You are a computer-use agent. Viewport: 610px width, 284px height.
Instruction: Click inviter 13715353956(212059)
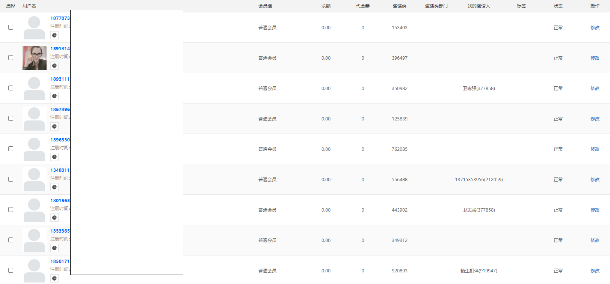click(x=479, y=180)
